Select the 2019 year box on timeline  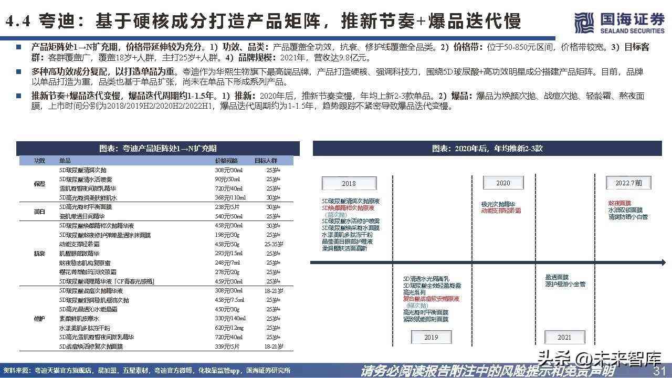430,337
